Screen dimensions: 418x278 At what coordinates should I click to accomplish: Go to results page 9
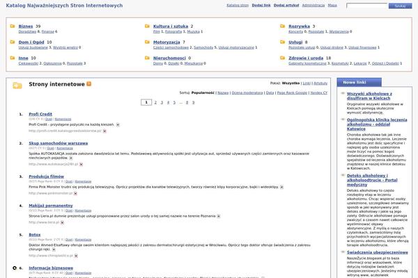coord(193,102)
